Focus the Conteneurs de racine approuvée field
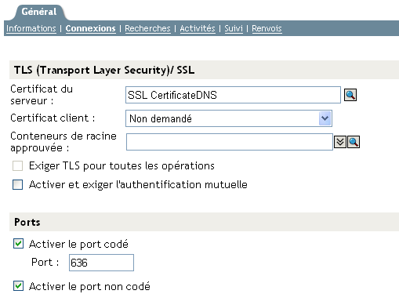Image resolution: width=399 pixels, height=294 pixels. point(230,142)
